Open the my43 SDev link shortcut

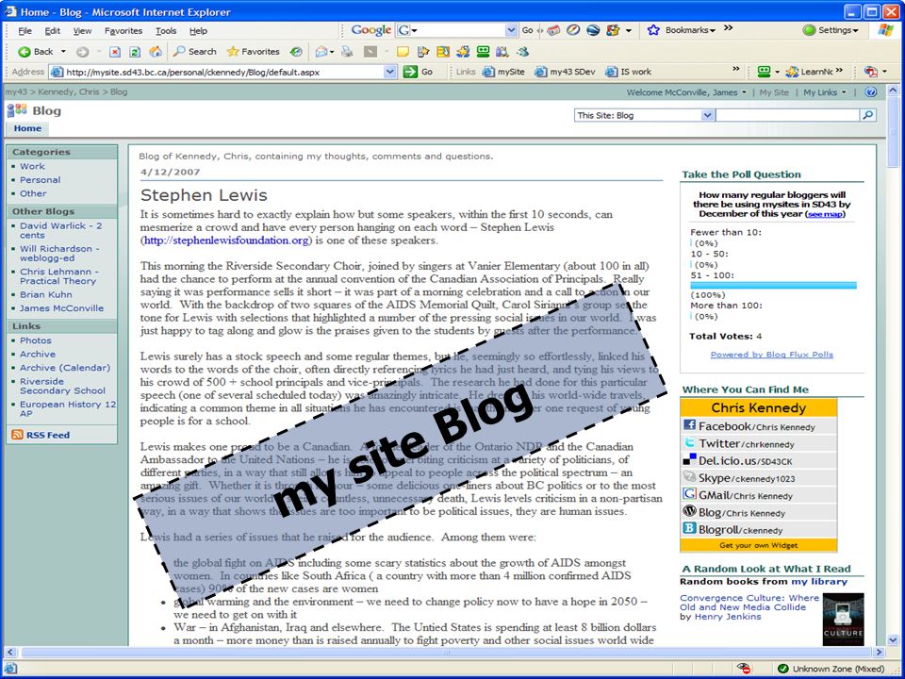(565, 72)
